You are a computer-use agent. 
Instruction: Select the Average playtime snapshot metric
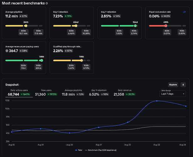click(73, 93)
